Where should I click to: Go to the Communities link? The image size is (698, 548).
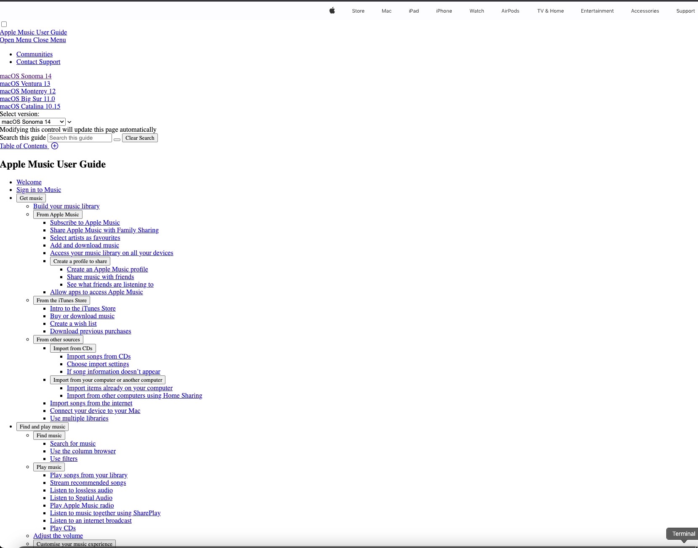(x=35, y=54)
